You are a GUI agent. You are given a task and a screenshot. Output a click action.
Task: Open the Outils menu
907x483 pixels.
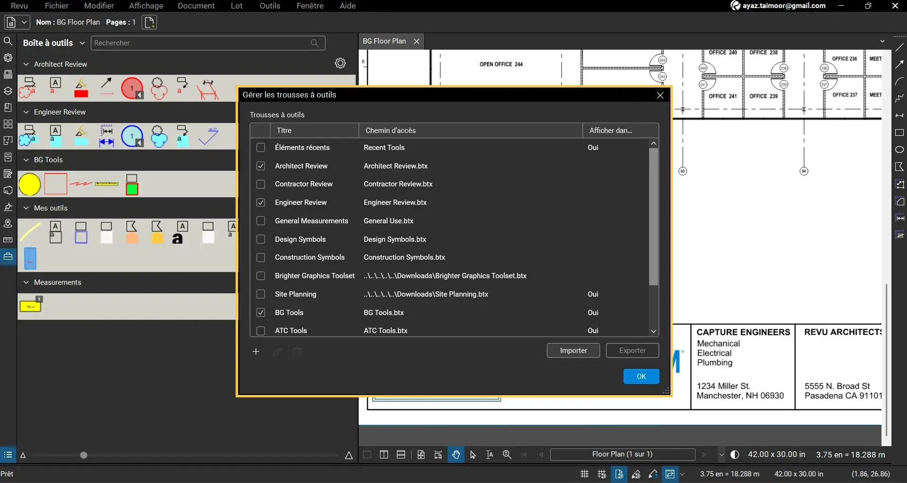point(269,6)
